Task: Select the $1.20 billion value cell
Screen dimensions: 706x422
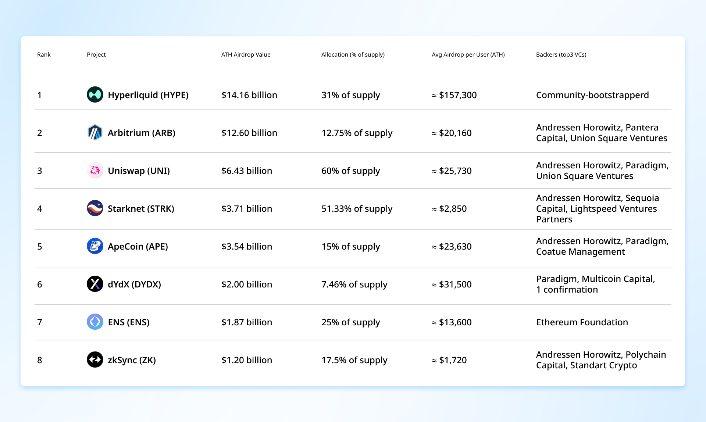Action: coord(247,360)
